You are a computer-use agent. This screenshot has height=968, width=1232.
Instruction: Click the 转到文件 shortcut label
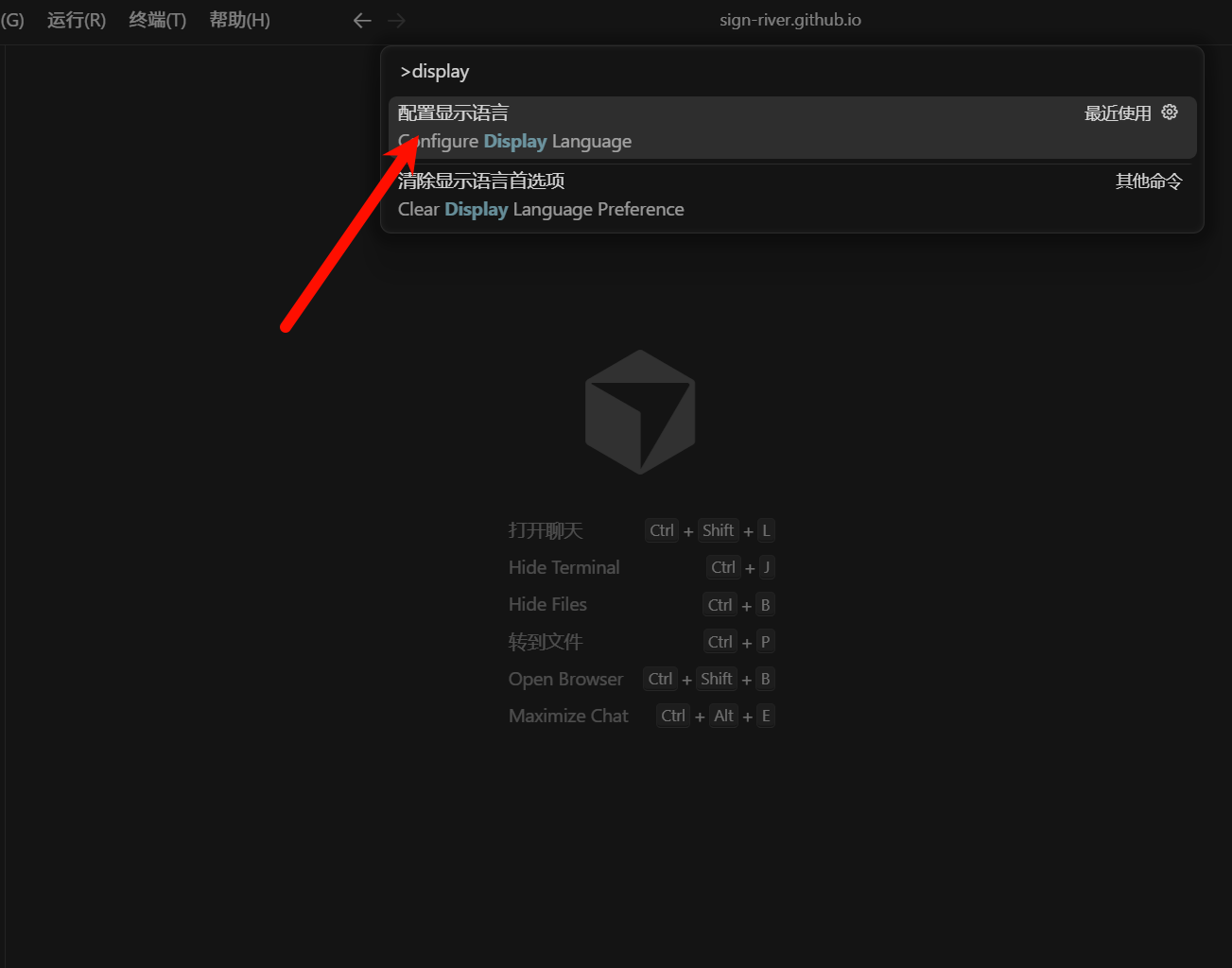(546, 642)
